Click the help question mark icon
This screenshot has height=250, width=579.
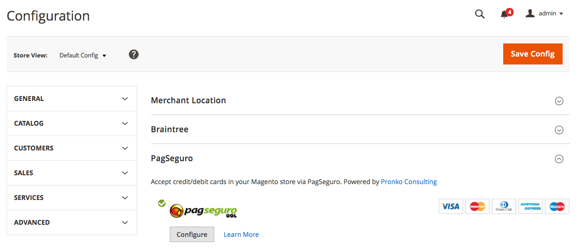pos(134,55)
